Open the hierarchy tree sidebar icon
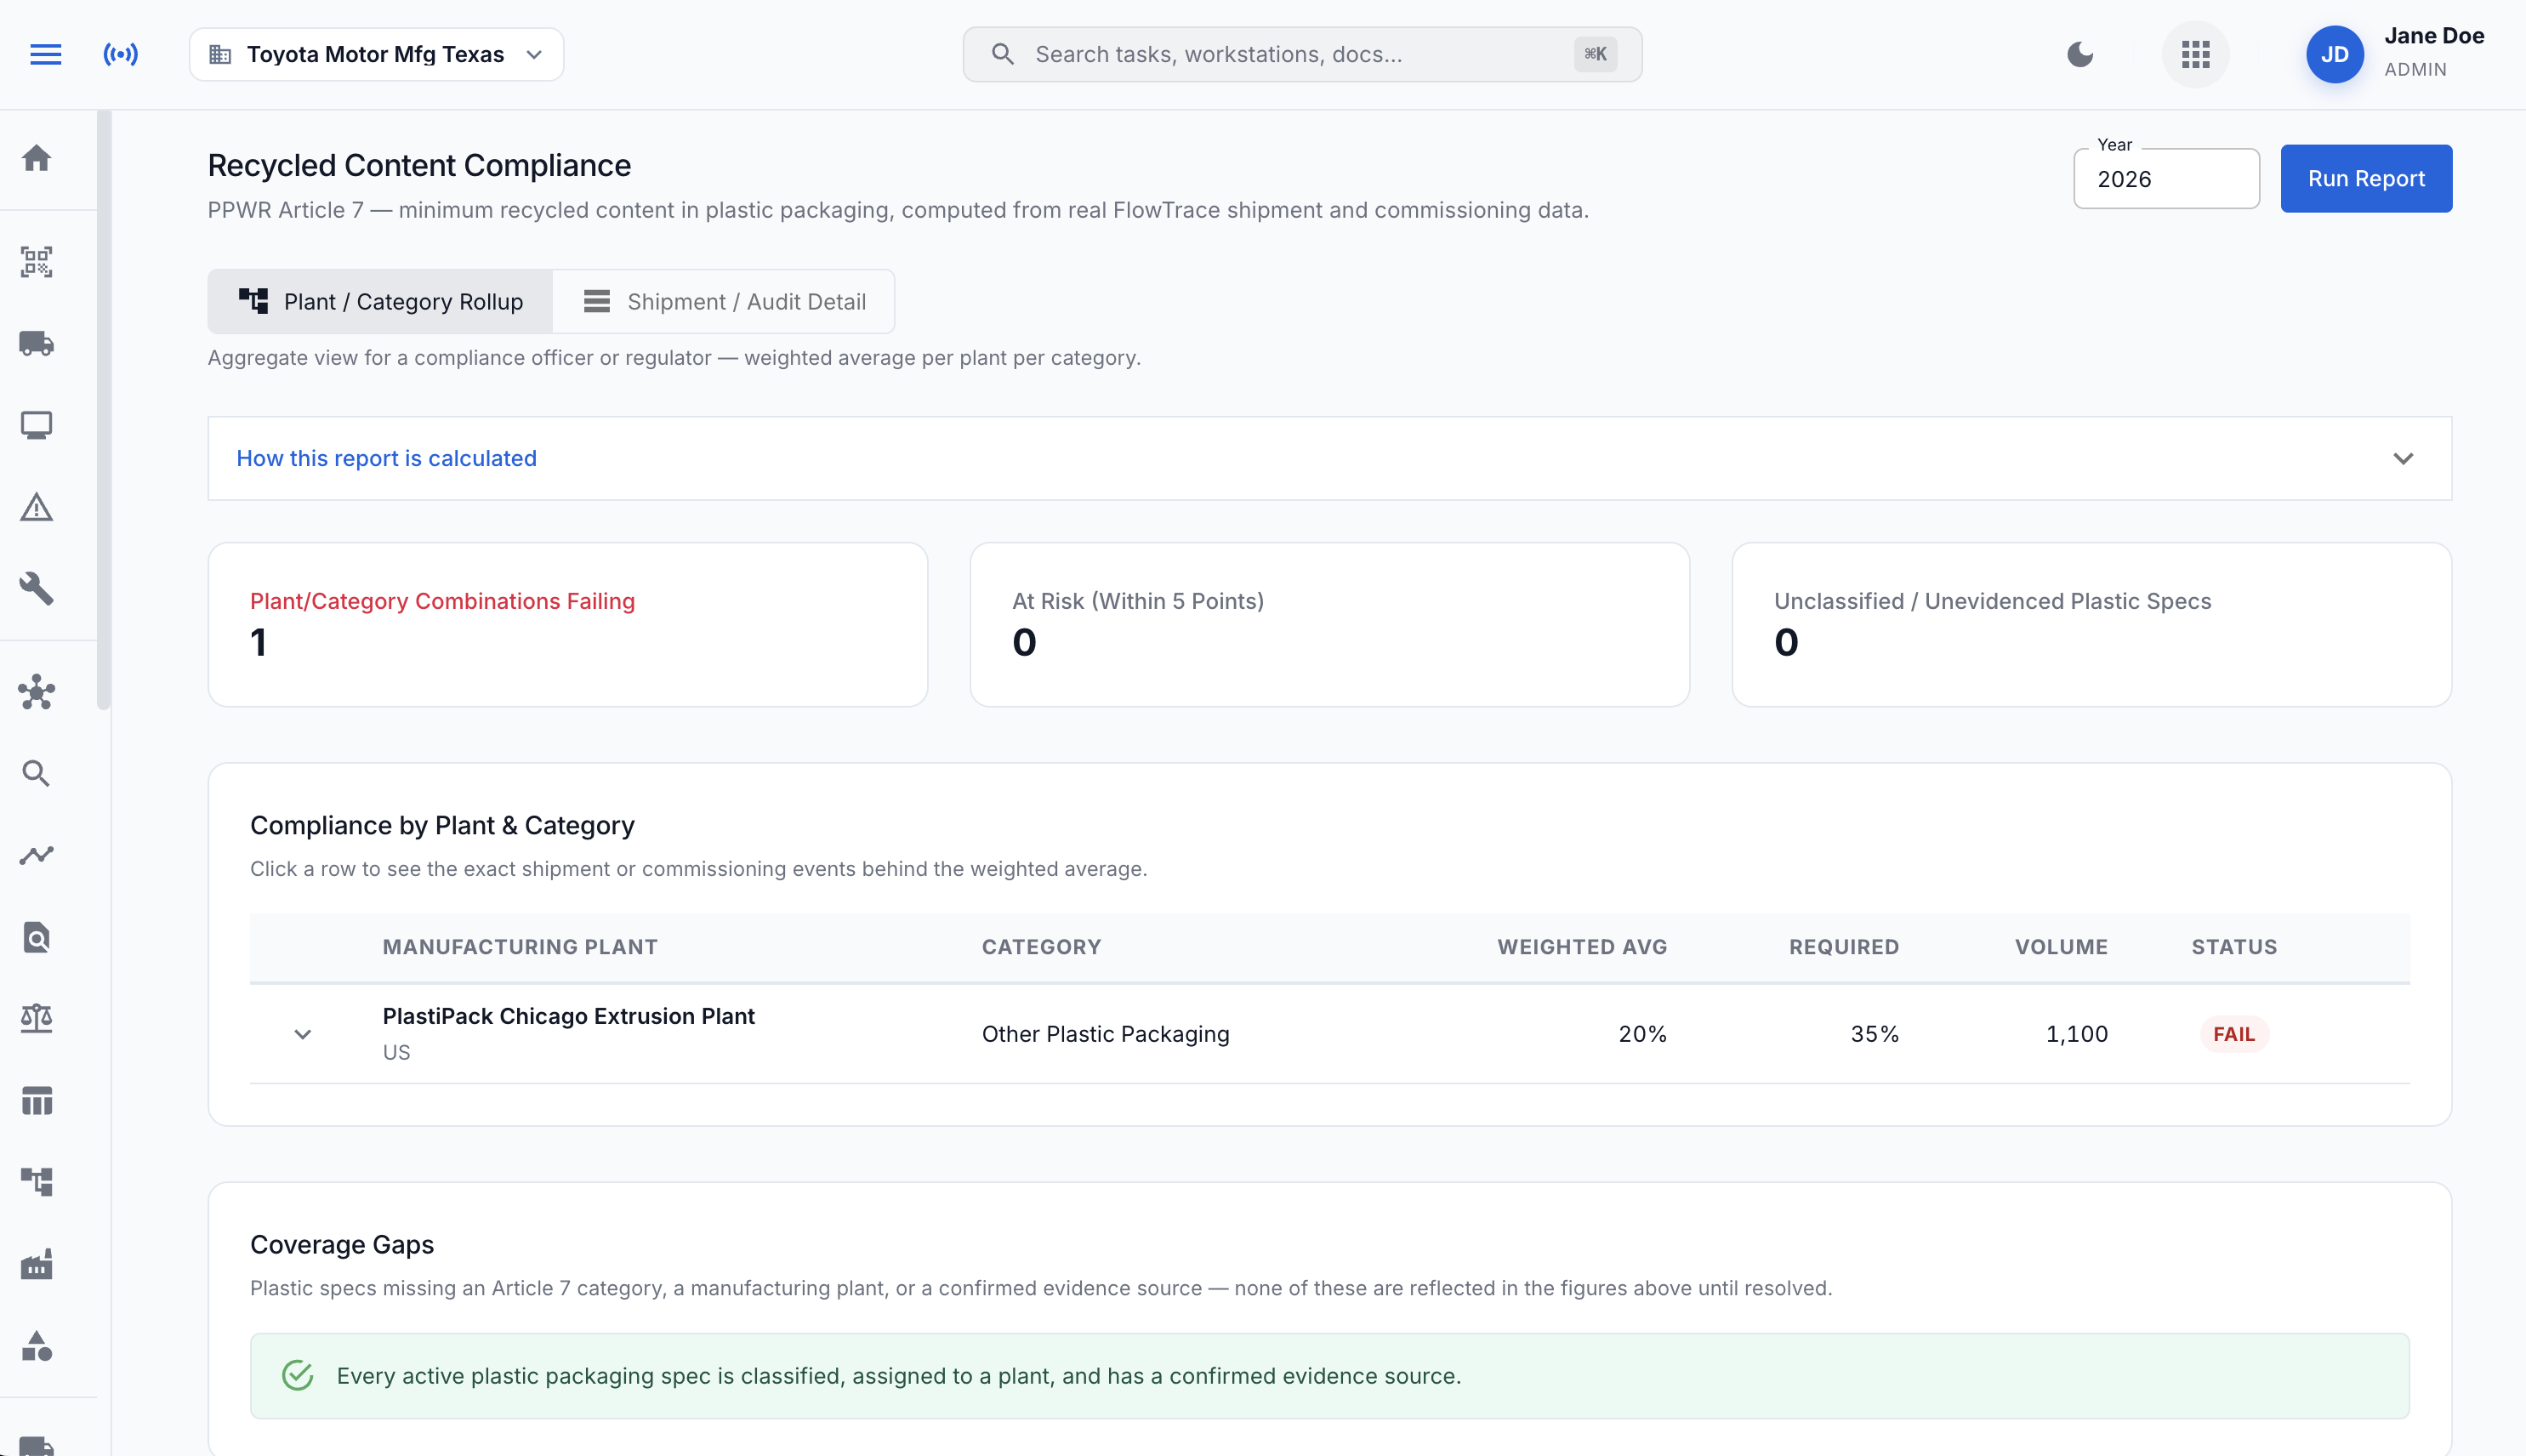The height and width of the screenshot is (1456, 2526). coord(37,1181)
